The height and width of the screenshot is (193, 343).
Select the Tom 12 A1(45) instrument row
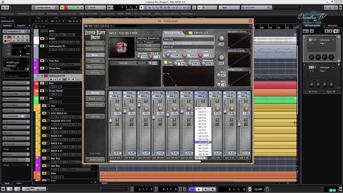tap(134, 63)
